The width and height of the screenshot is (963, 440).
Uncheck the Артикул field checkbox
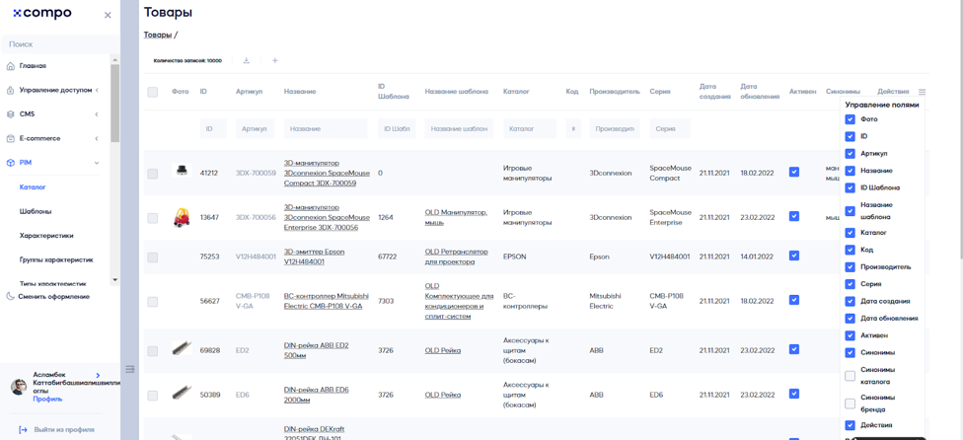tap(850, 154)
